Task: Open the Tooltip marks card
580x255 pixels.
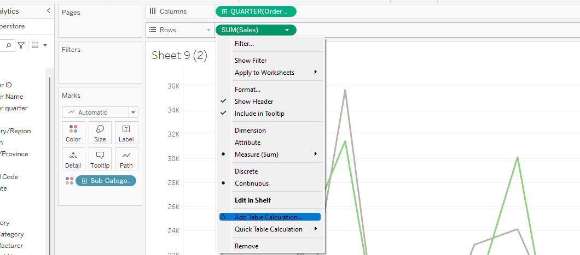Action: [100, 159]
